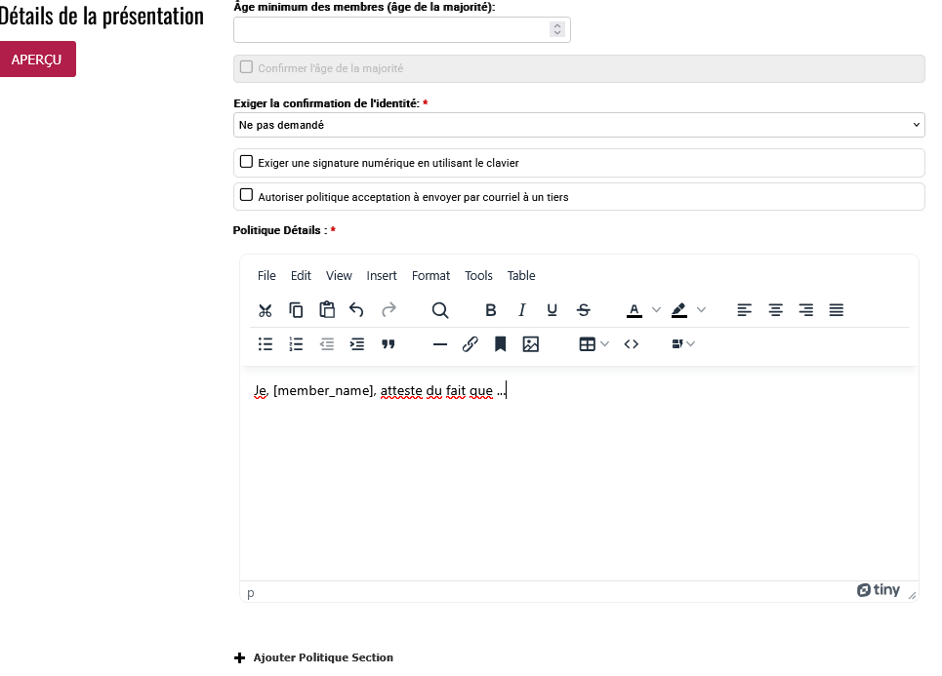Open identity confirmation 'Ne pas demandé' dropdown

pos(579,125)
